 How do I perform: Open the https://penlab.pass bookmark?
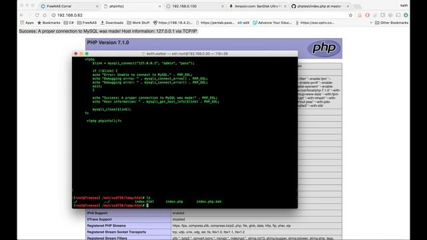tap(215, 23)
